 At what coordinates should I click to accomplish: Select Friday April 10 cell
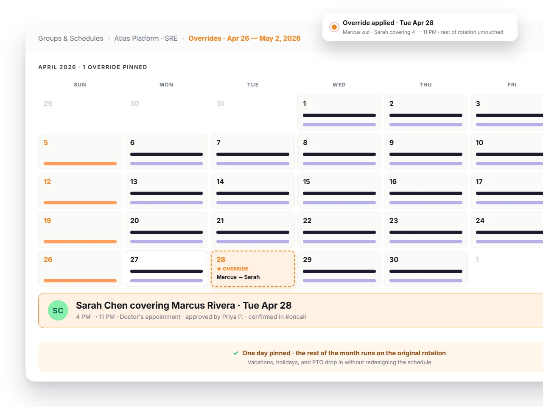(507, 152)
